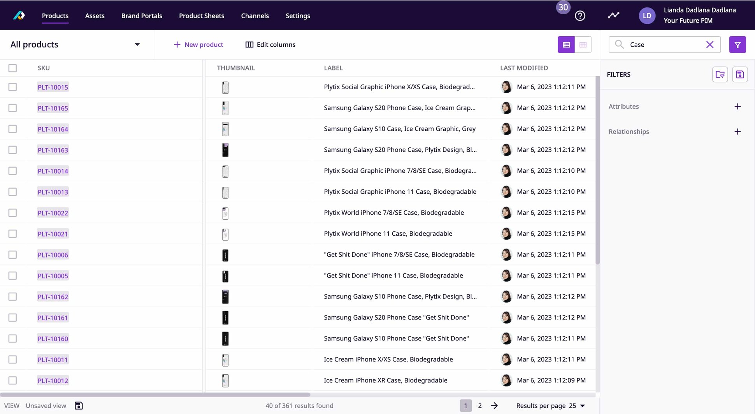The width and height of the screenshot is (755, 414).
Task: Select the list view icon
Action: [x=566, y=45]
